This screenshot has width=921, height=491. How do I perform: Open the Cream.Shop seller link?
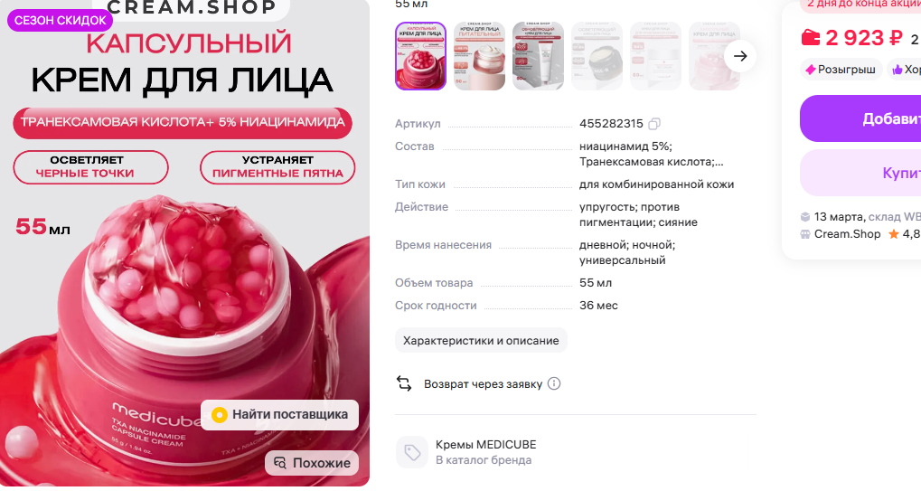847,234
